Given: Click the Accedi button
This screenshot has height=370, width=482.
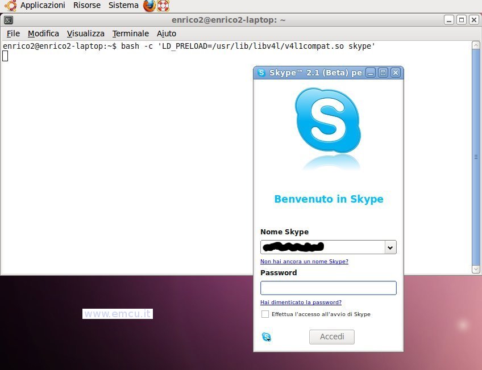Looking at the screenshot, I should (x=332, y=337).
